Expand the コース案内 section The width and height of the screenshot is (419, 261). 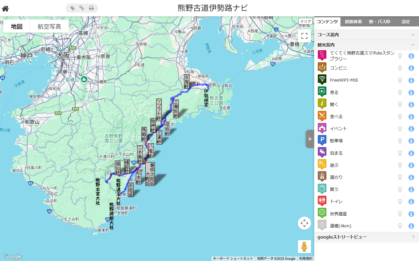pos(367,35)
